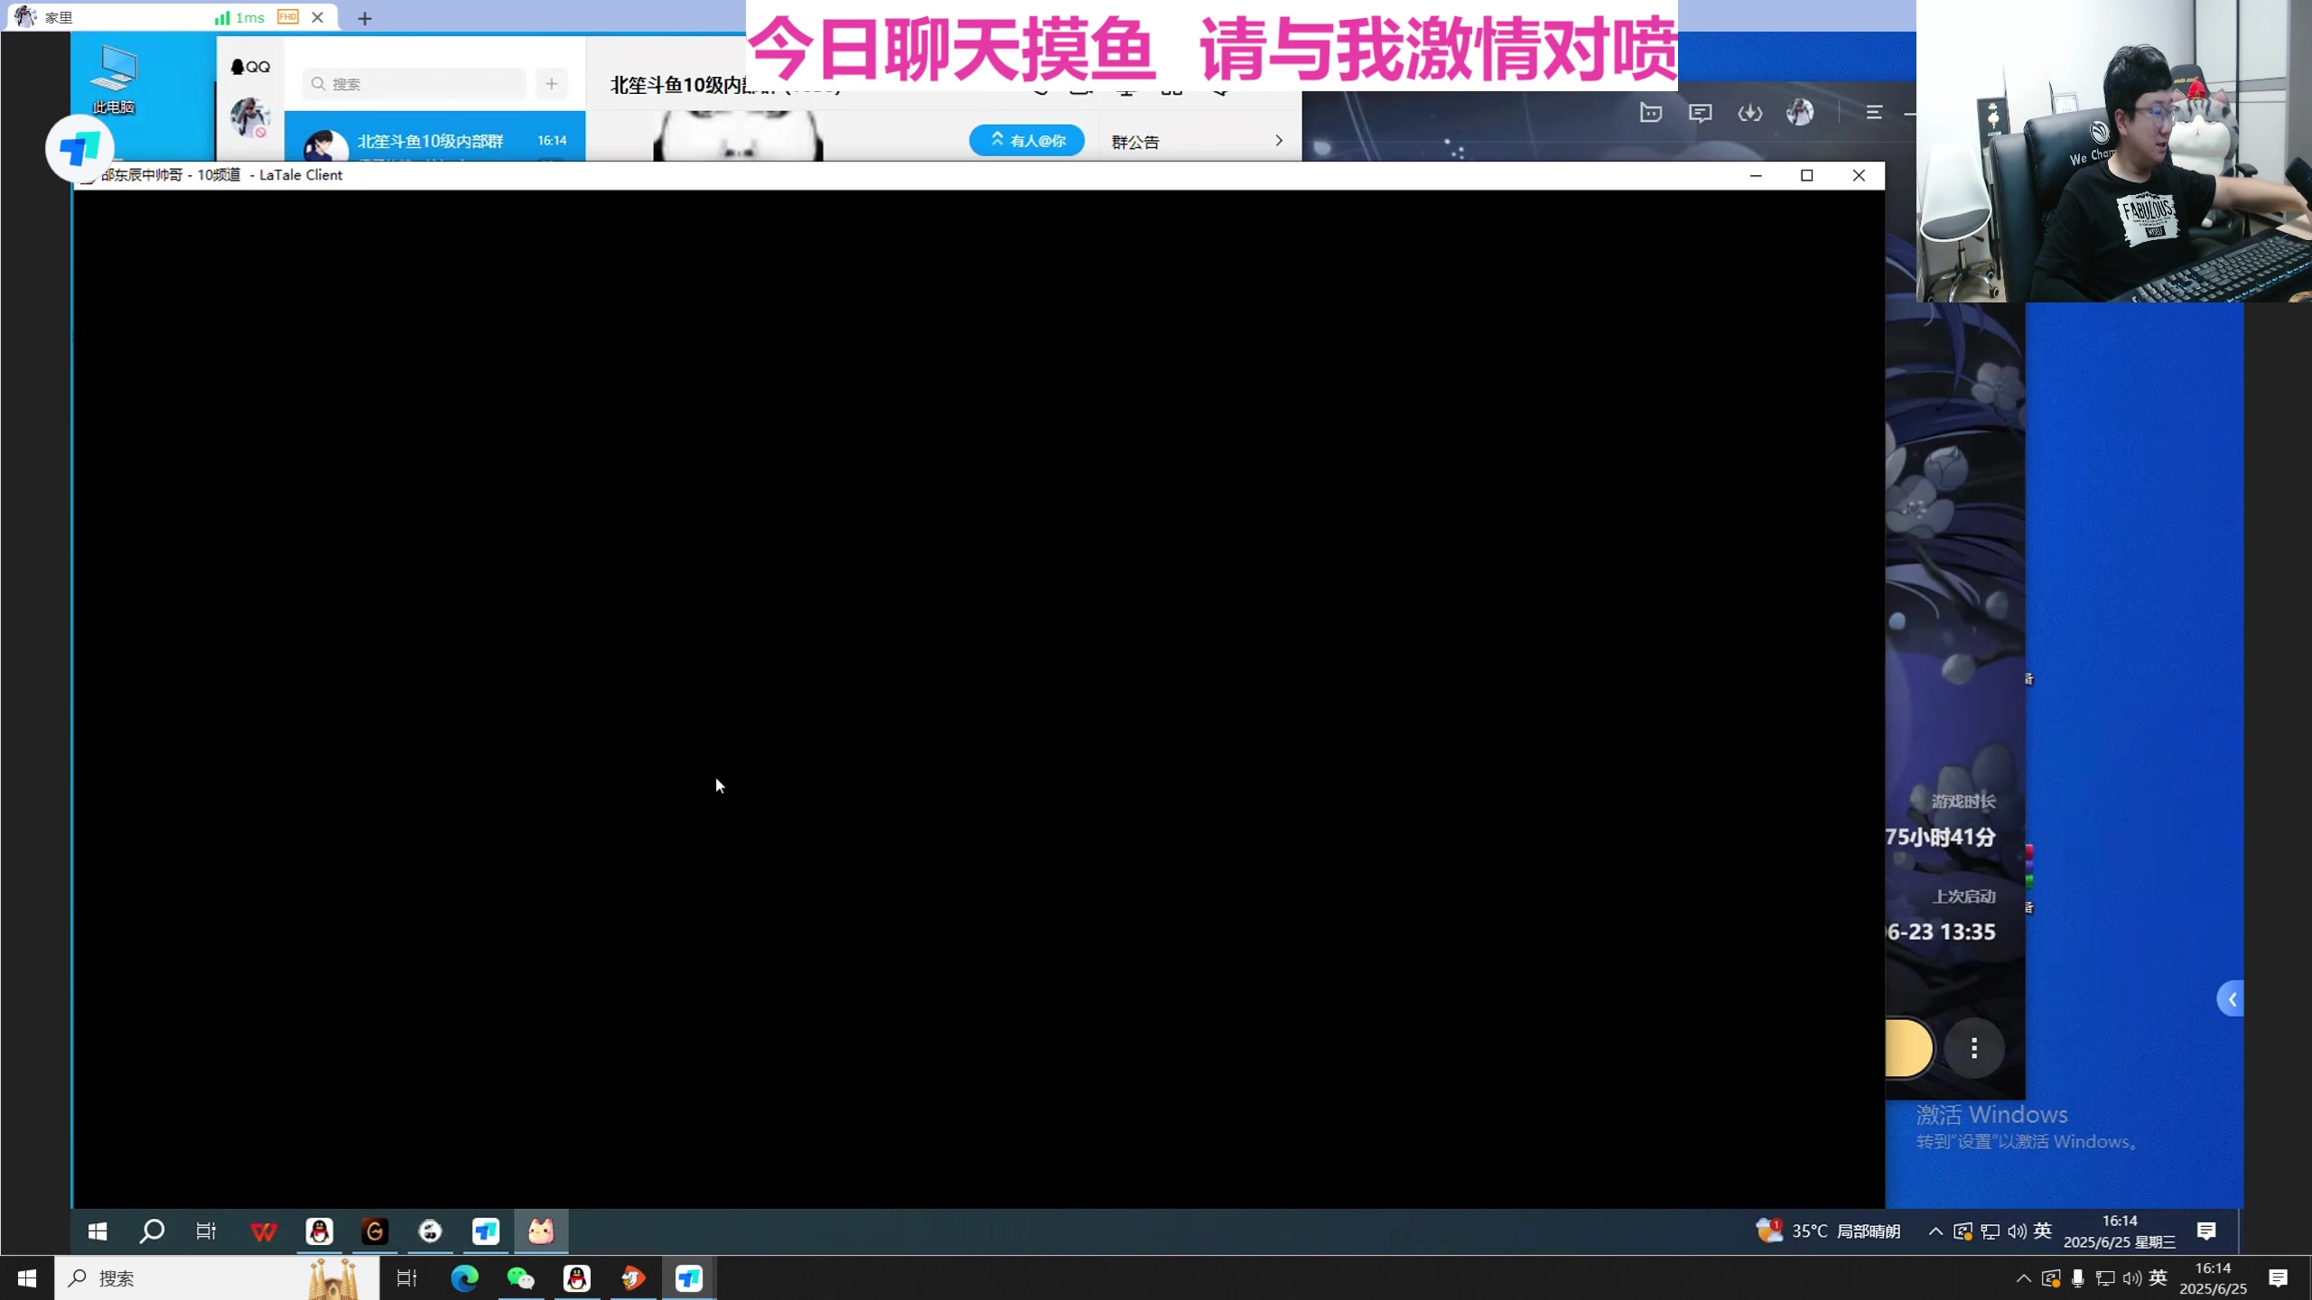This screenshot has width=2312, height=1300.
Task: Open the round launcher icon on remote taskbar
Action: 431,1231
